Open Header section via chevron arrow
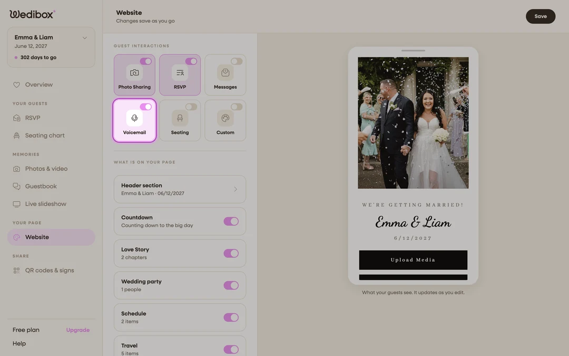 (x=236, y=189)
